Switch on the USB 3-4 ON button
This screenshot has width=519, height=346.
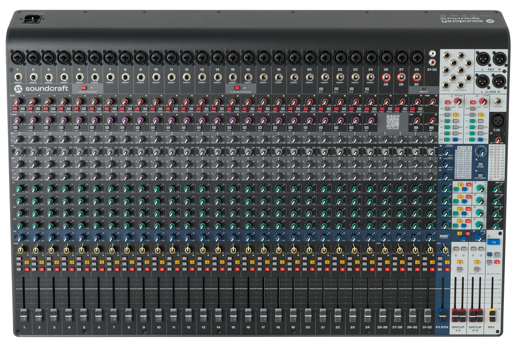click(431, 127)
